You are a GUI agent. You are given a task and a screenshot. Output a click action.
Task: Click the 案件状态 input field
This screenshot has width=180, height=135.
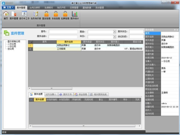pyautogui.click(x=136, y=31)
